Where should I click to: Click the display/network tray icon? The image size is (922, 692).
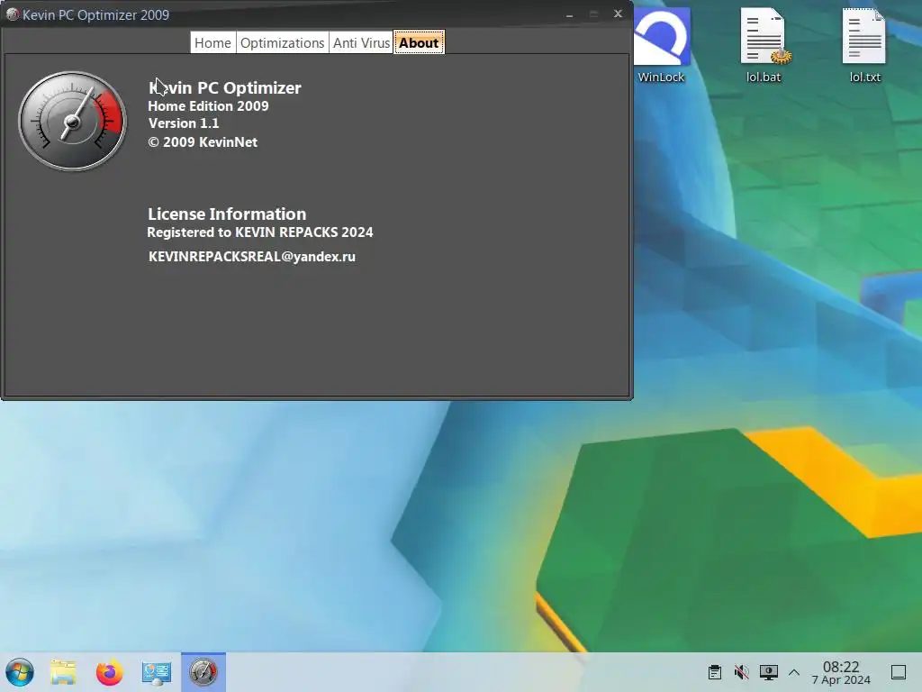[769, 672]
